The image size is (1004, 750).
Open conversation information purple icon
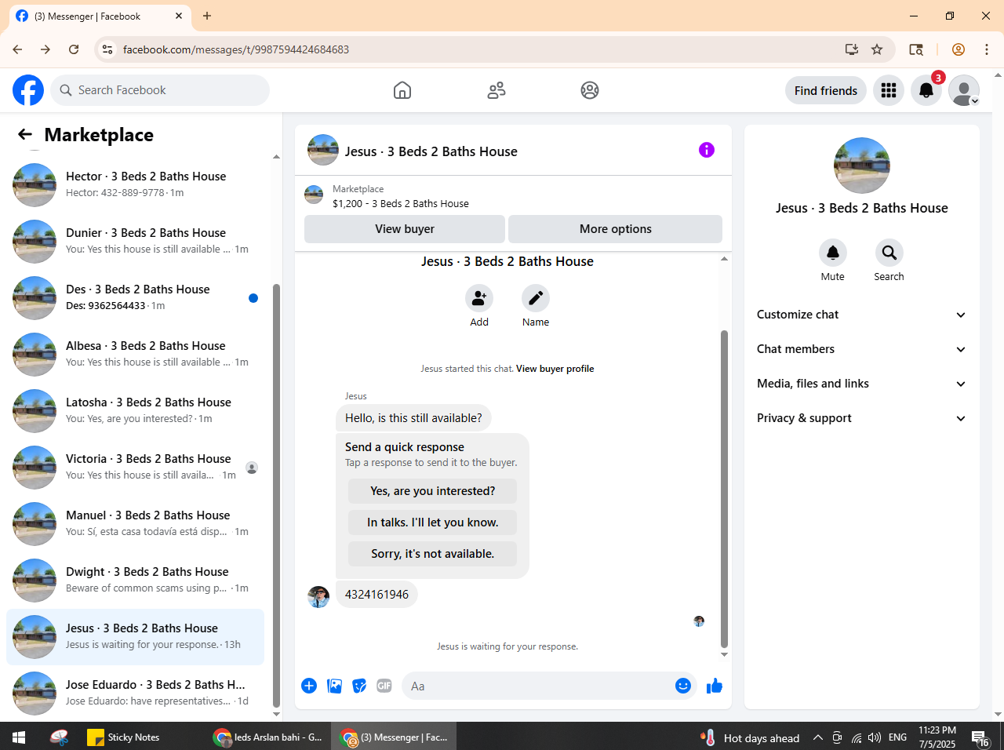(x=707, y=150)
